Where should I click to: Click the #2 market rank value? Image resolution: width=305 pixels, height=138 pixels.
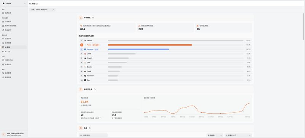tap(82, 115)
